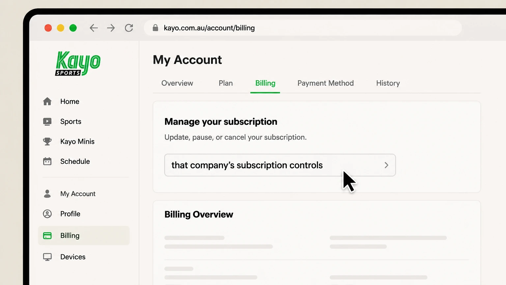The width and height of the screenshot is (506, 285).
Task: Click the My Account page title
Action: 187,60
